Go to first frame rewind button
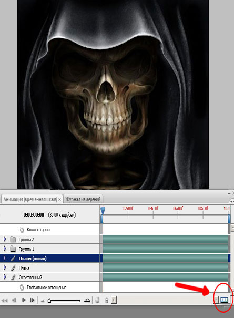 (x=5, y=300)
